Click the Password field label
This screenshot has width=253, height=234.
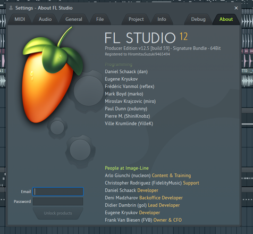22,202
